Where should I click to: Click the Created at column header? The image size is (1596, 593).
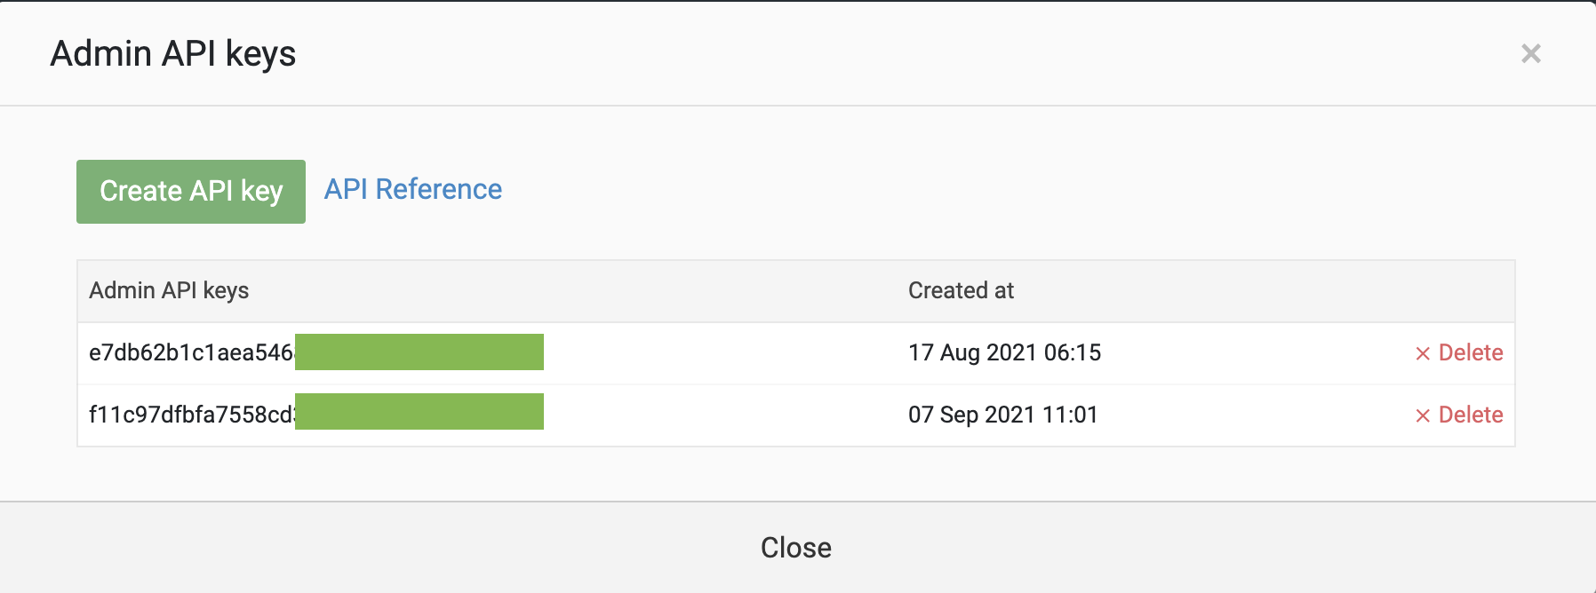960,290
